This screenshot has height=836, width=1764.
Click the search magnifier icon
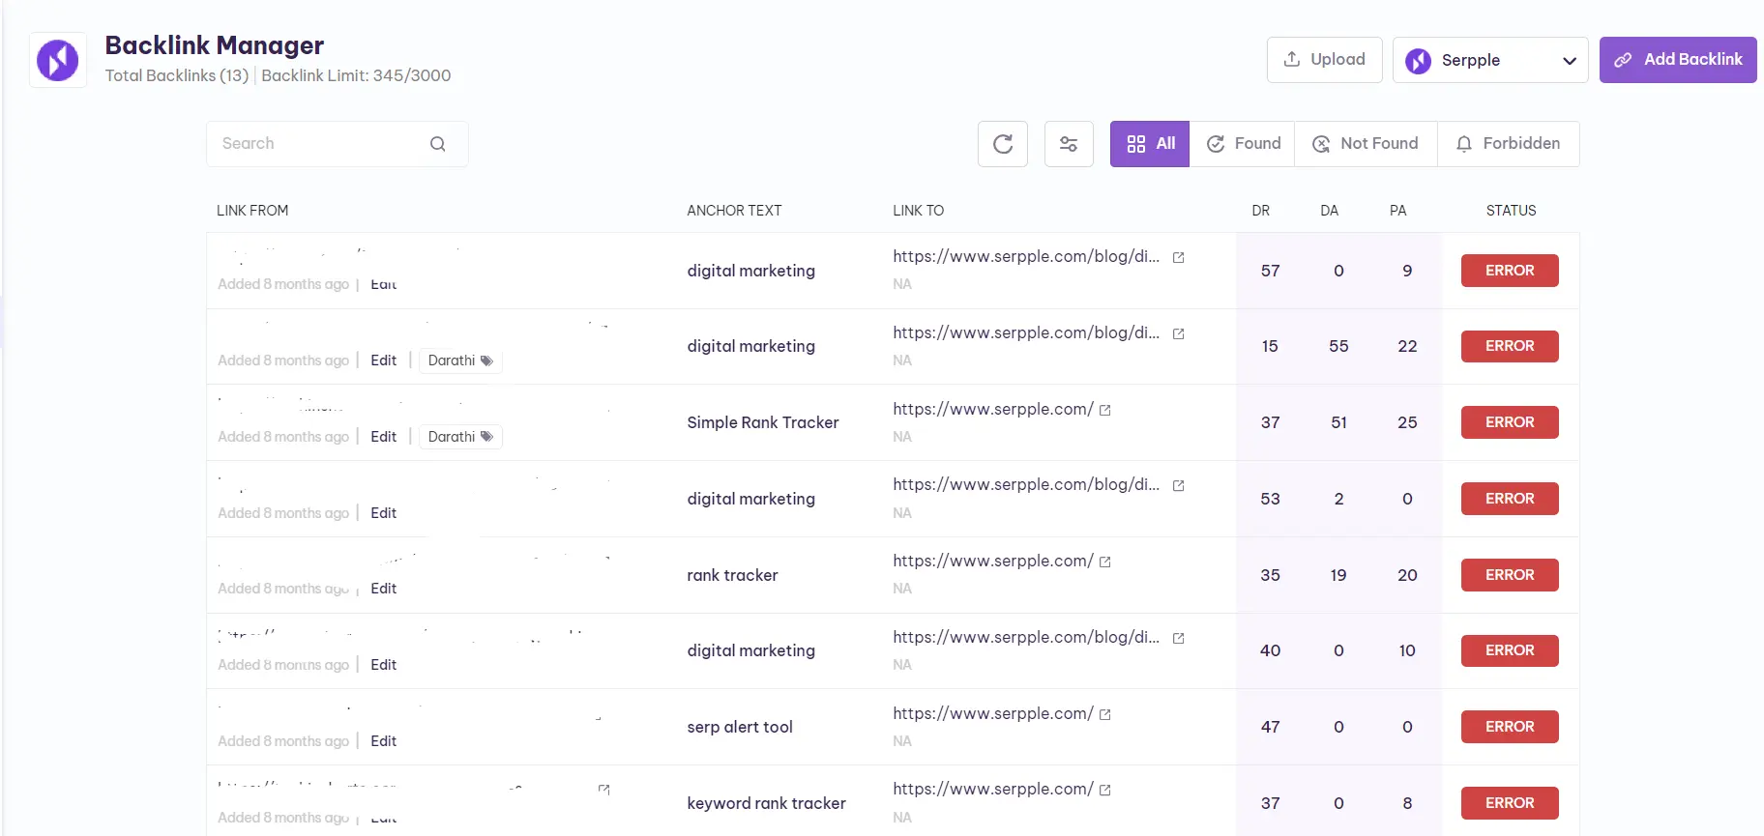[x=438, y=144]
